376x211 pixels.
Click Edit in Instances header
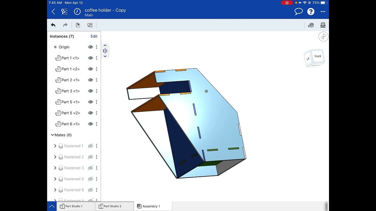click(x=94, y=36)
